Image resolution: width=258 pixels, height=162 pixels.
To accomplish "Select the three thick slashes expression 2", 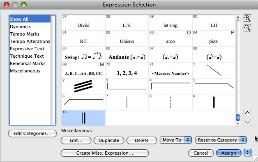I will pyautogui.click(x=83, y=86).
